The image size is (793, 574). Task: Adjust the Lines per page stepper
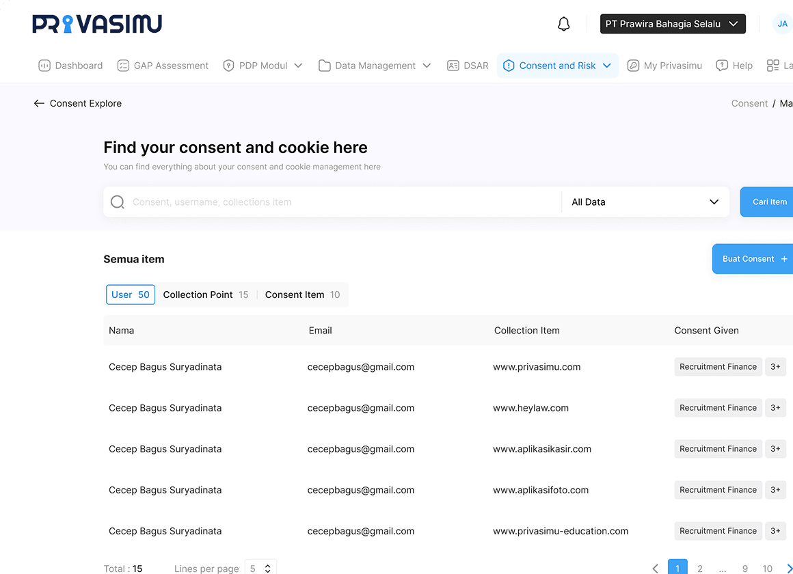click(x=260, y=568)
